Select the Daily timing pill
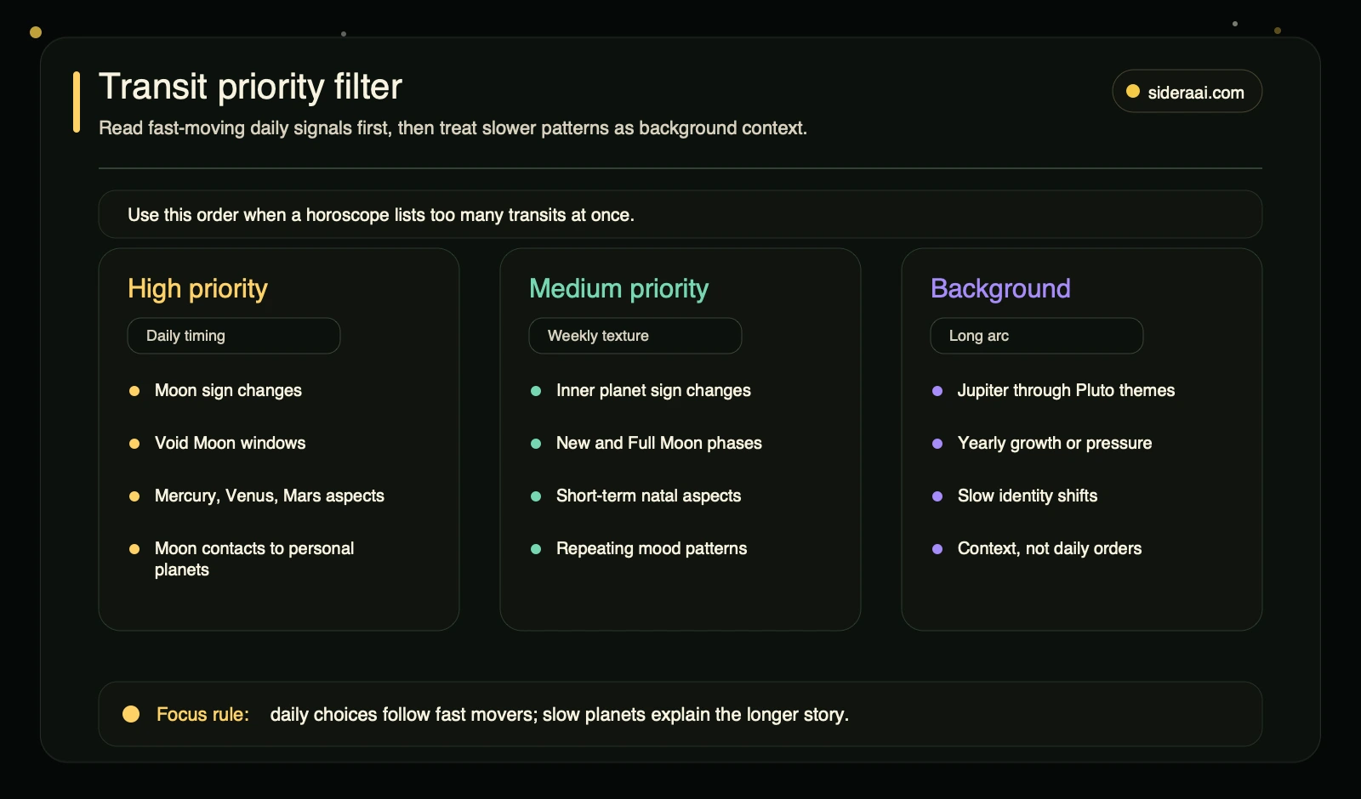Viewport: 1361px width, 799px height. (x=234, y=336)
